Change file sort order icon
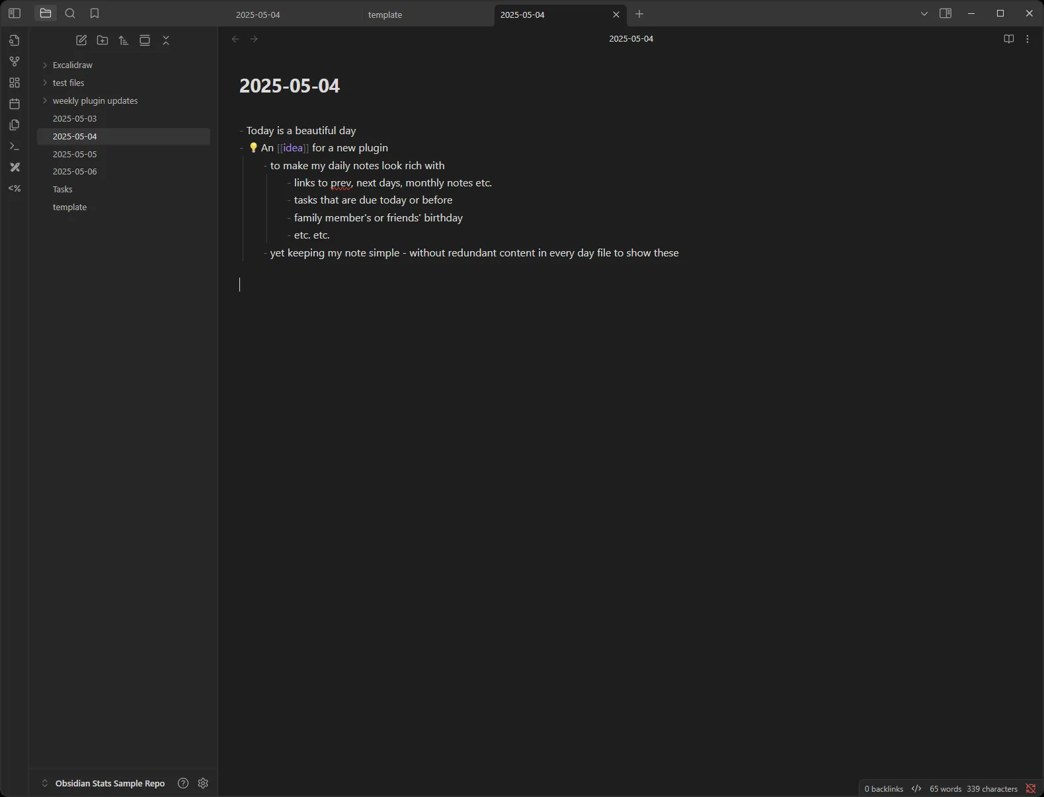The height and width of the screenshot is (797, 1044). (x=124, y=40)
